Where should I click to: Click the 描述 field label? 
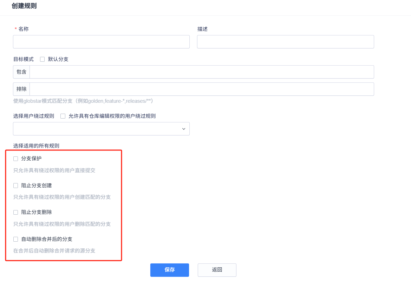(202, 29)
